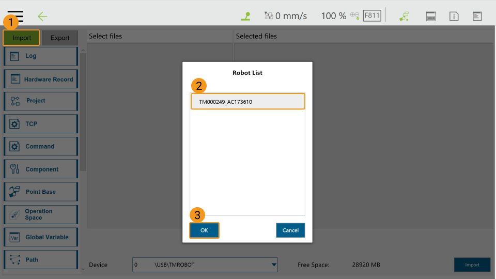
Task: Click the category list scrollbar thumb
Action: pos(83,112)
